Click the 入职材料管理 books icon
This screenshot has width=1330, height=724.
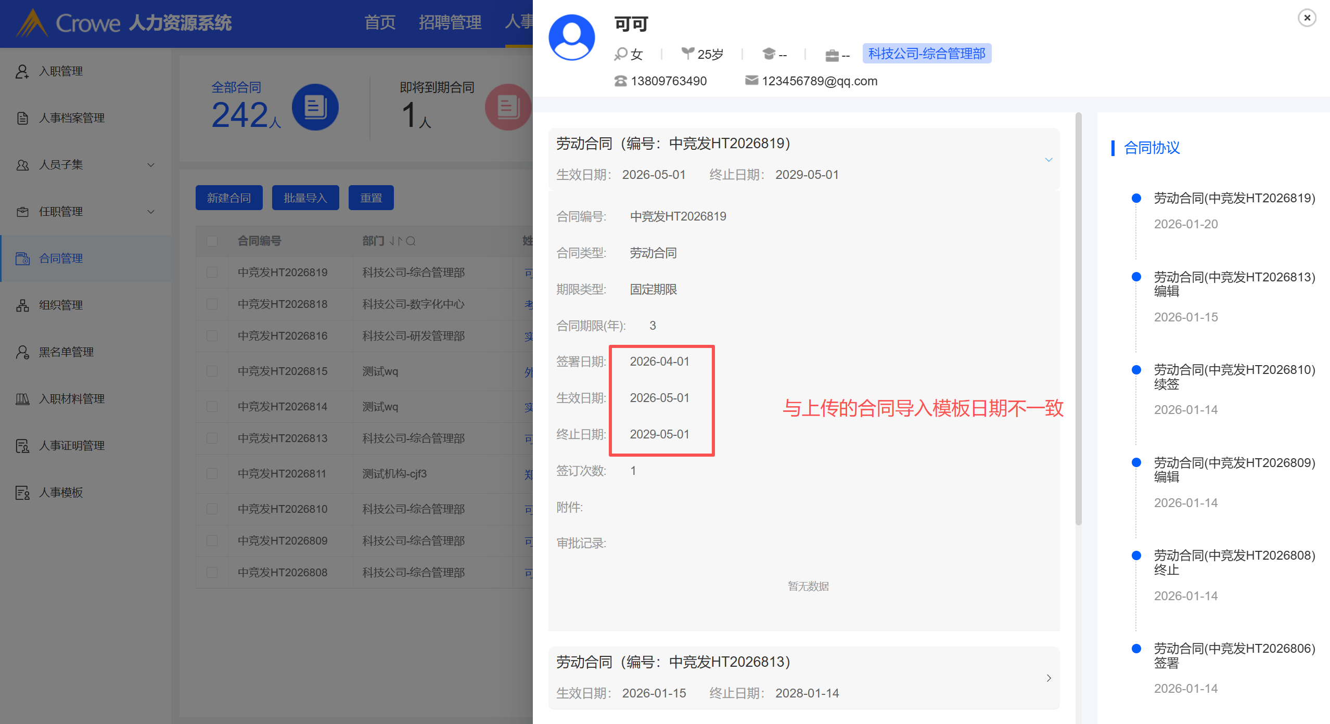point(22,399)
